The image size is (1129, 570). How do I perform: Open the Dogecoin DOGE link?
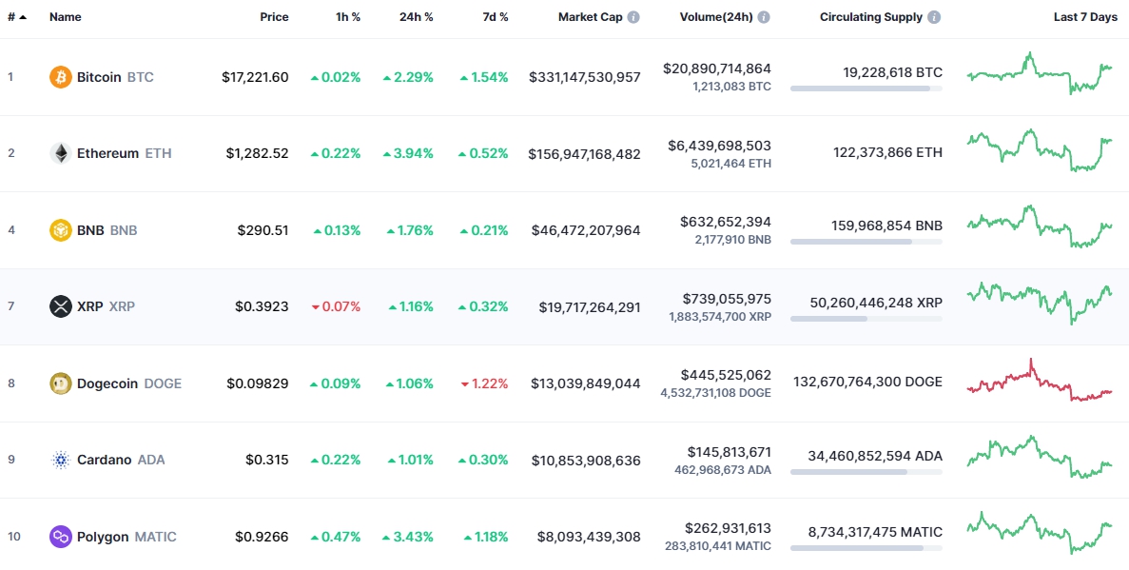tap(129, 383)
